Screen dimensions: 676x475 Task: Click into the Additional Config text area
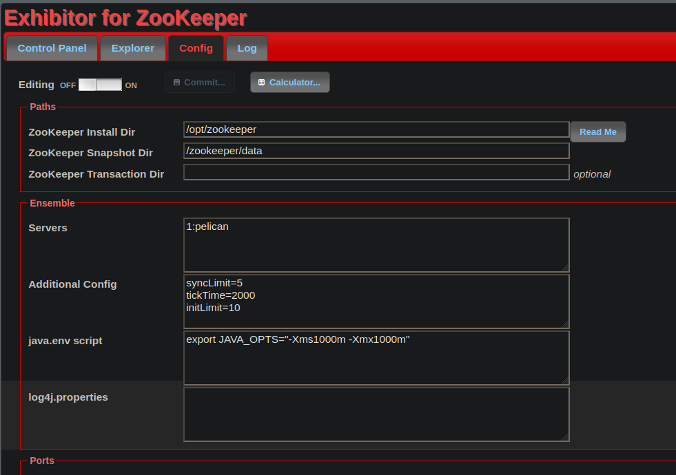click(x=376, y=302)
